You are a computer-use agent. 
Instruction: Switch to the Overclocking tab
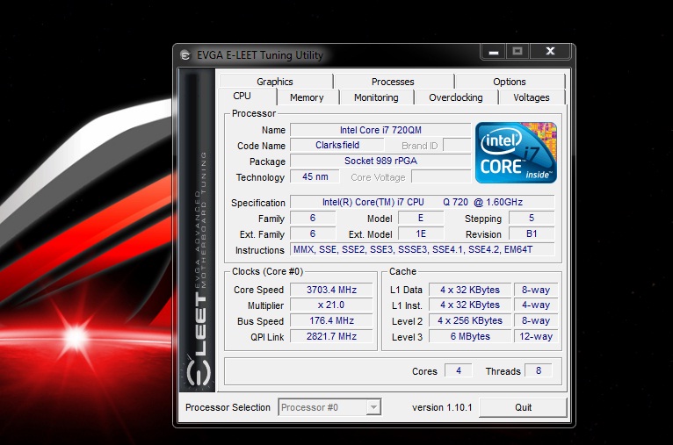[x=456, y=97]
